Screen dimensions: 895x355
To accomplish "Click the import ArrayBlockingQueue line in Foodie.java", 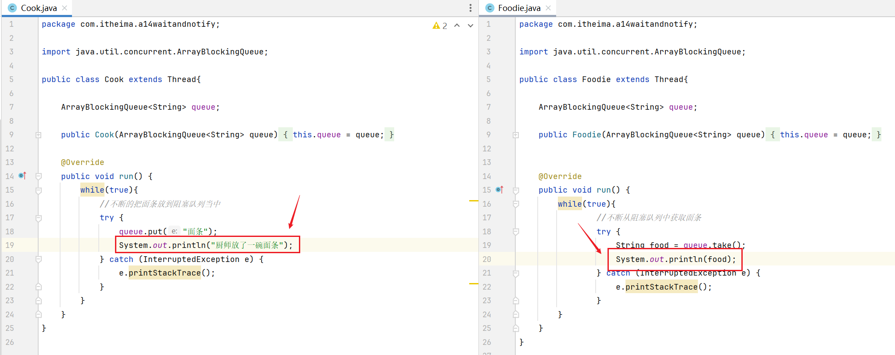I will (633, 52).
